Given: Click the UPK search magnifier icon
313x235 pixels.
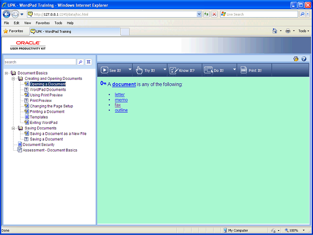Looking at the screenshot, I should pos(80,62).
